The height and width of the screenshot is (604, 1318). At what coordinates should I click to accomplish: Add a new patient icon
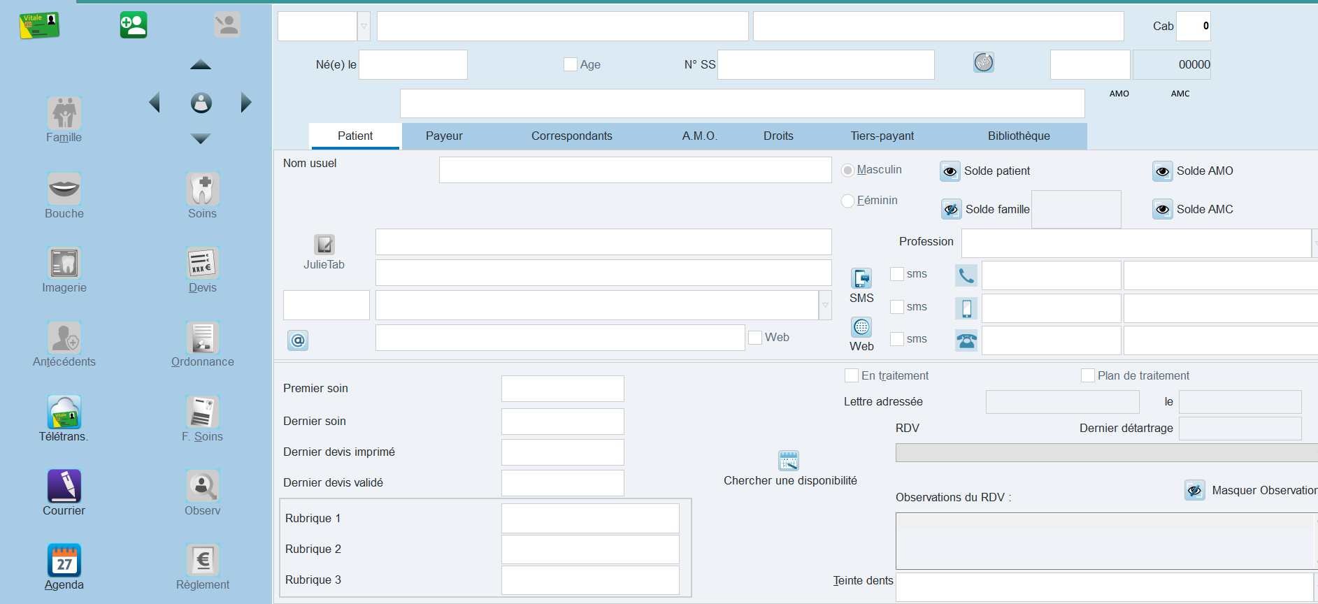(133, 25)
